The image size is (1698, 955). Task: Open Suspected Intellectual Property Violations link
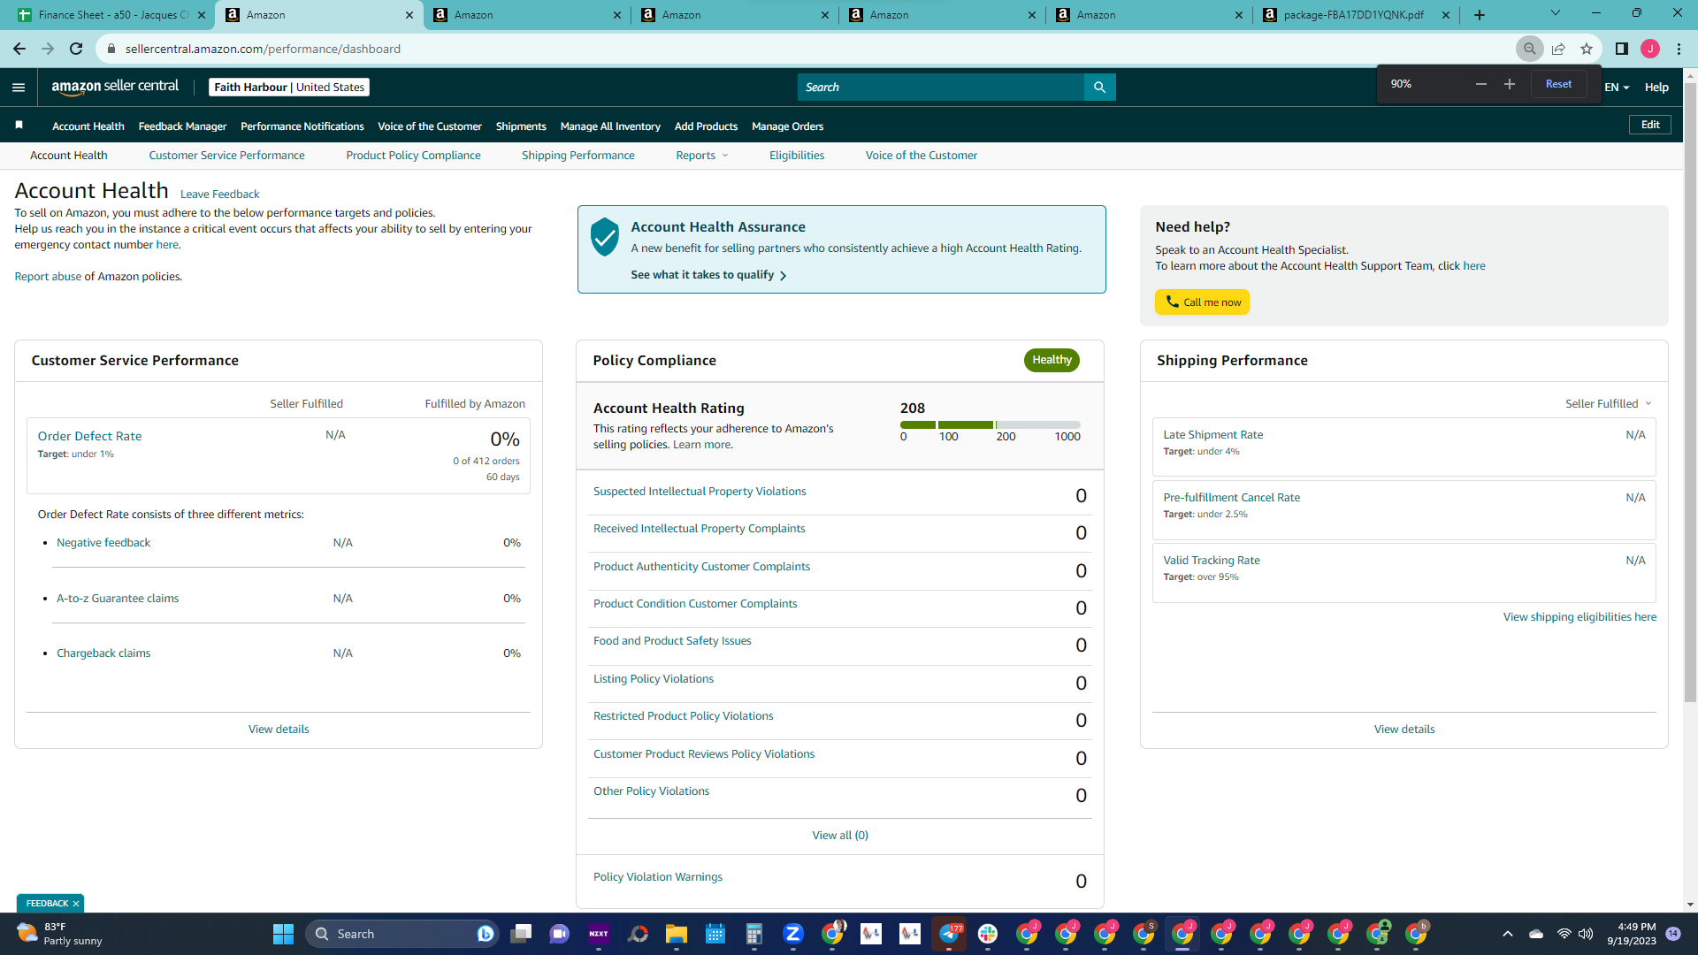[x=700, y=492]
